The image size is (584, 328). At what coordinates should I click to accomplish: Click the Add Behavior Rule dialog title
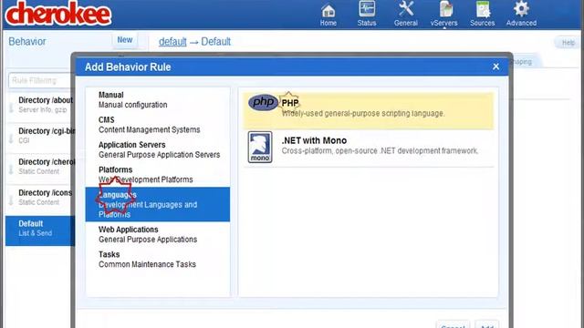(x=128, y=67)
